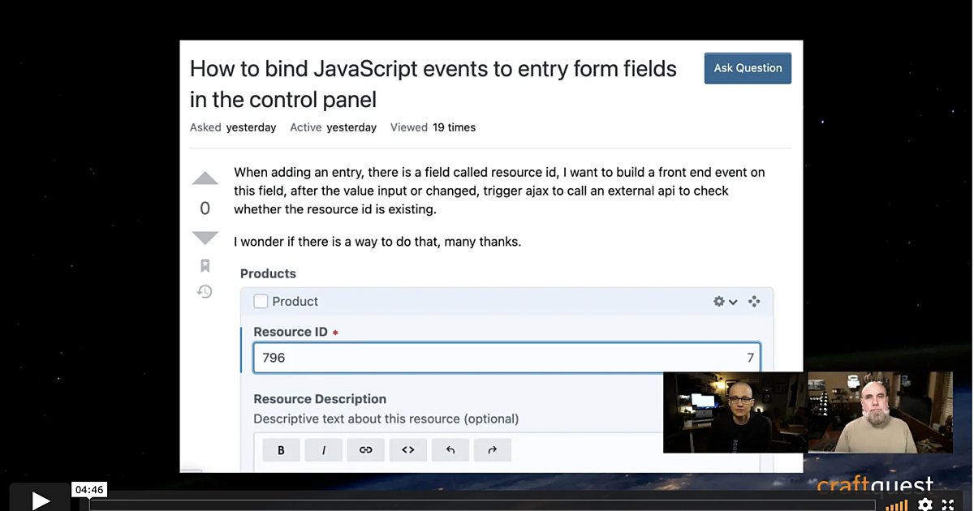Bookmark the question using the bookmark icon
Screen dimensions: 974x511
click(205, 264)
